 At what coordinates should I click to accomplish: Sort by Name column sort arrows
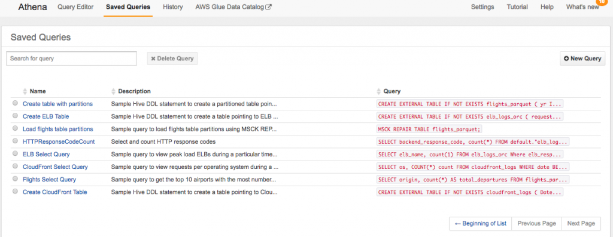(x=25, y=91)
